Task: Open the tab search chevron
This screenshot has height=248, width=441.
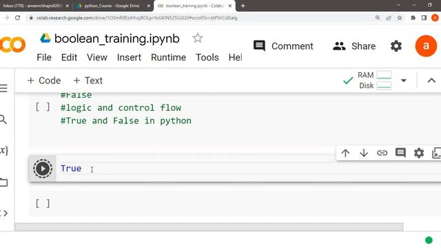Action: (x=398, y=5)
